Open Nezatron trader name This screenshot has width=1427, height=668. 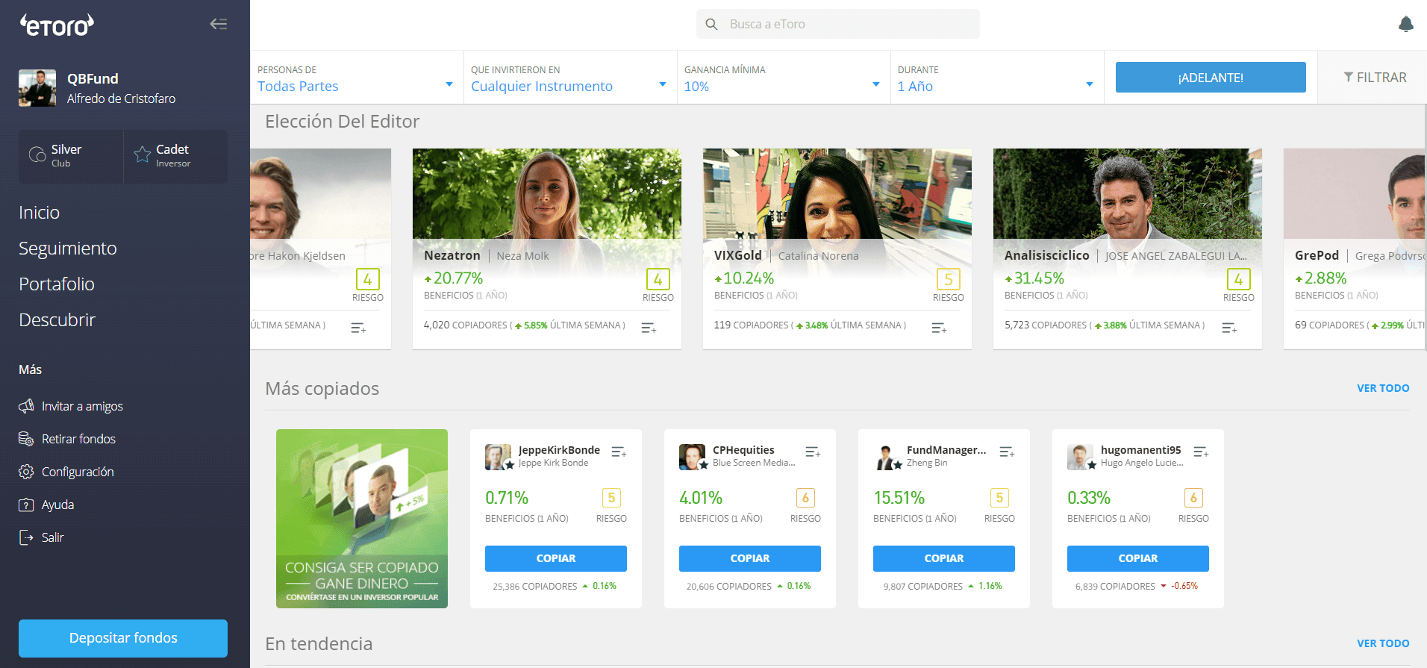tap(452, 255)
